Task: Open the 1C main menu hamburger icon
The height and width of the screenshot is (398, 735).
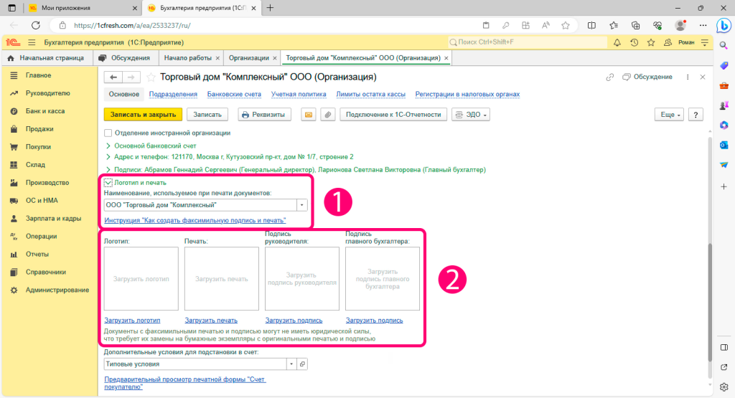Action: pos(32,42)
